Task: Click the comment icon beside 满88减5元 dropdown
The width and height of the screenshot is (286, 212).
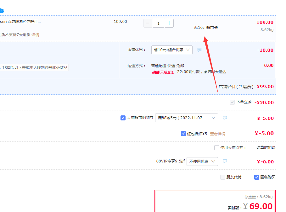Action: point(225,118)
